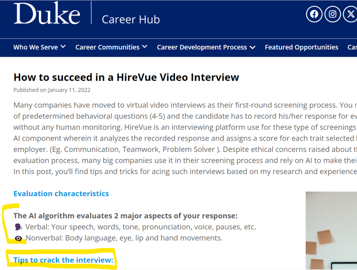
Task: Click the Evaluation characteristics heading
Action: (61, 193)
